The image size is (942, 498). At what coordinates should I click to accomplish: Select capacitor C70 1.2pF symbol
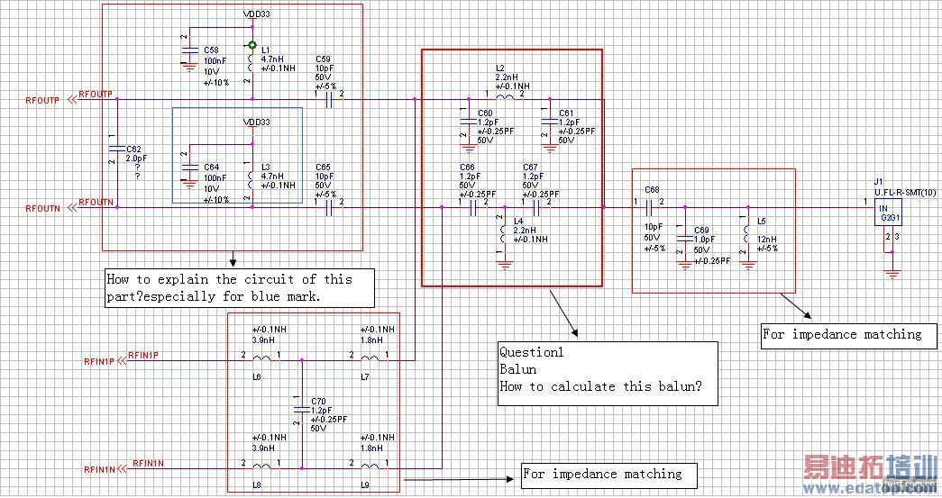tap(302, 410)
